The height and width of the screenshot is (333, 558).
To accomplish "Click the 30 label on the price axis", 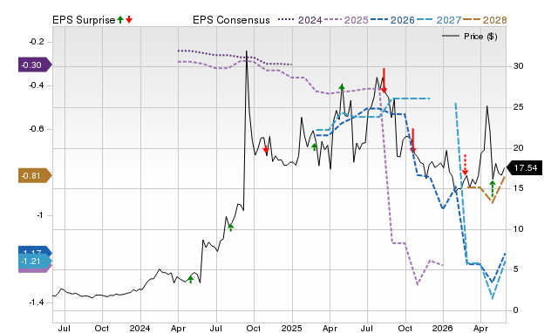I will tap(518, 66).
